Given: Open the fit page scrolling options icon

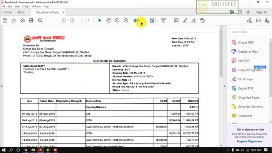Looking at the screenshot, I should (x=152, y=20).
